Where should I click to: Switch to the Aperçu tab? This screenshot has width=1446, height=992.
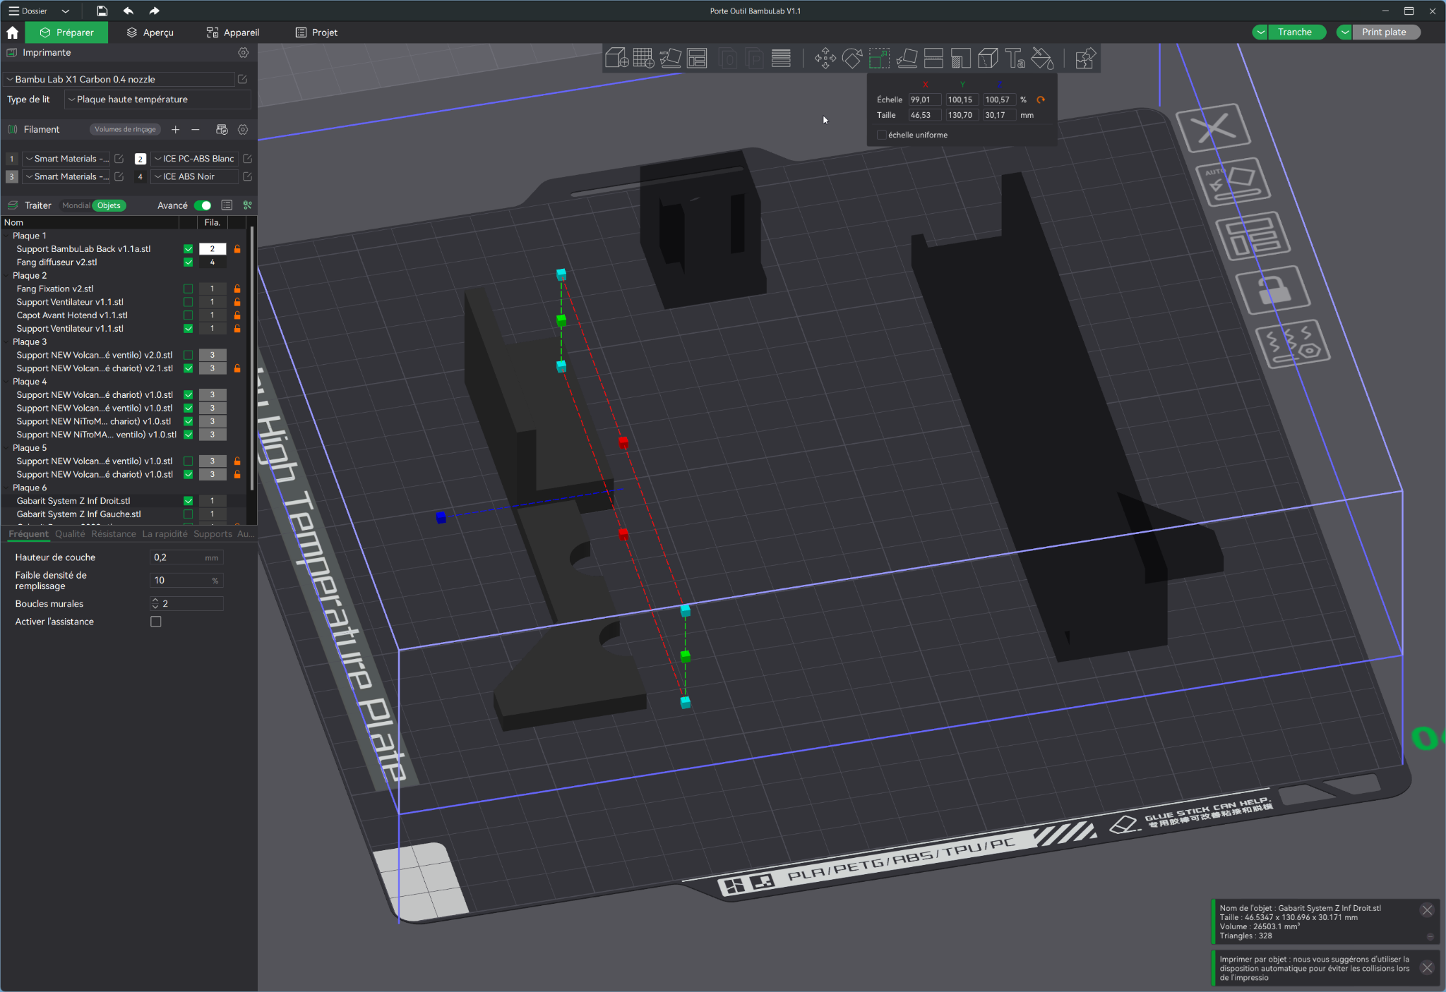(x=150, y=32)
